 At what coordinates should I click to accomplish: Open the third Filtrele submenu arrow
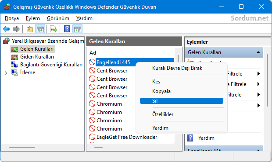pos(258,95)
